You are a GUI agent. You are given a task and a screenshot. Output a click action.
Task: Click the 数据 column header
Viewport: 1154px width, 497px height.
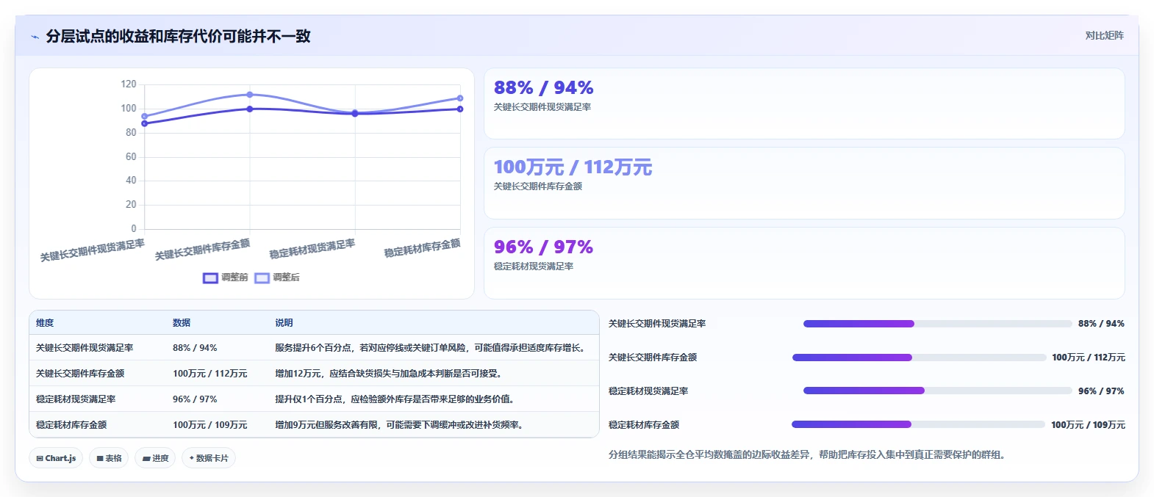click(182, 323)
